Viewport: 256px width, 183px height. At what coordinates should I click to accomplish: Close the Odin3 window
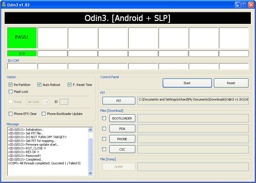pyautogui.click(x=251, y=5)
